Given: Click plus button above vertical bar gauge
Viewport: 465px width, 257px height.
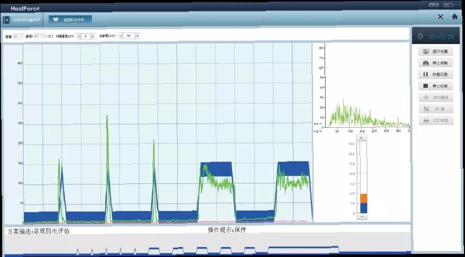Looking at the screenshot, I should point(361,138).
